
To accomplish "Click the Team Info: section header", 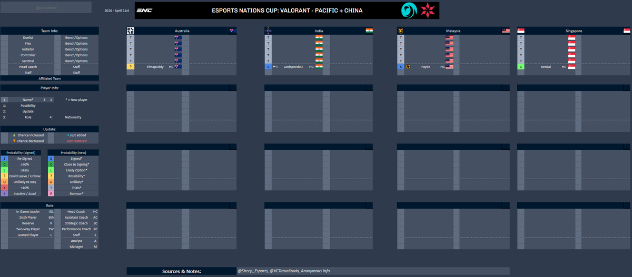I will point(50,30).
